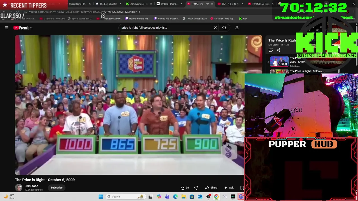Image resolution: width=358 pixels, height=201 pixels.
Task: Open OBS Studio on the taskbar
Action: click(208, 197)
